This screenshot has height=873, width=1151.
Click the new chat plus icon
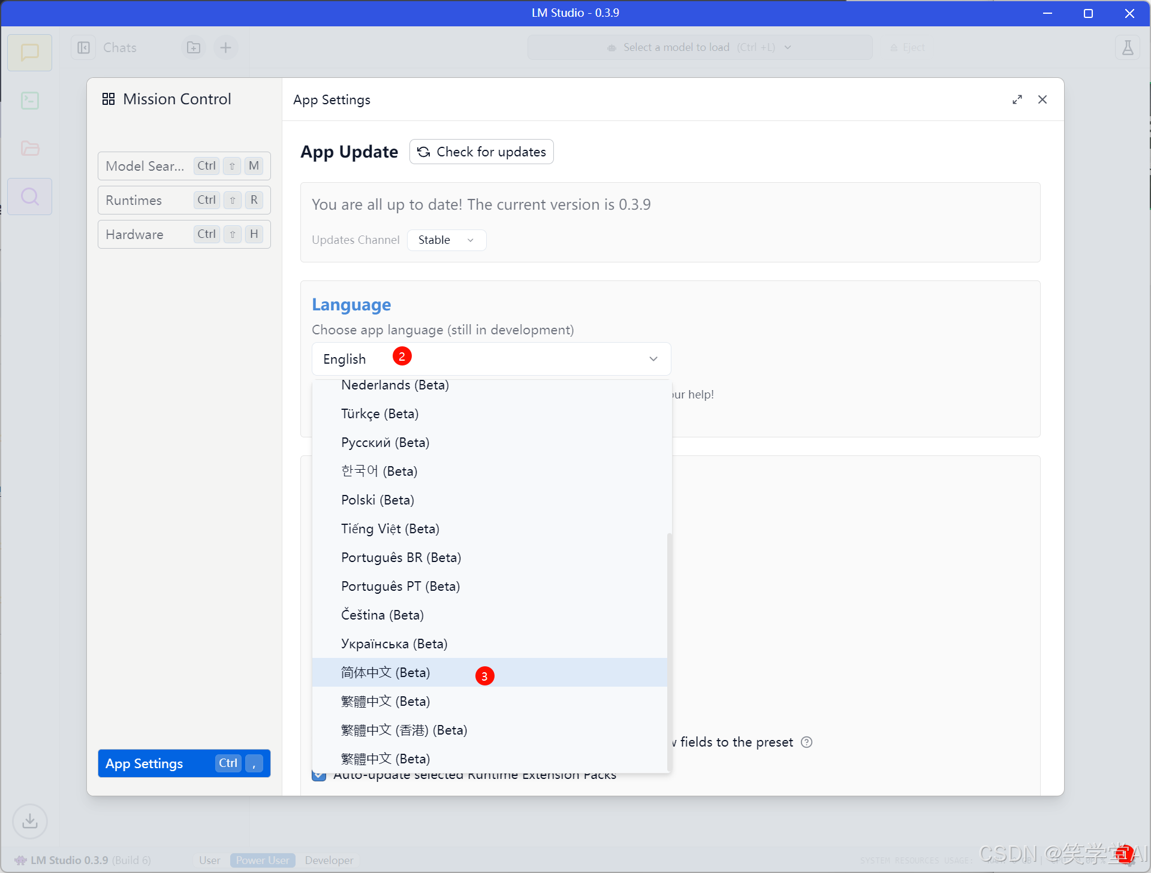(225, 47)
